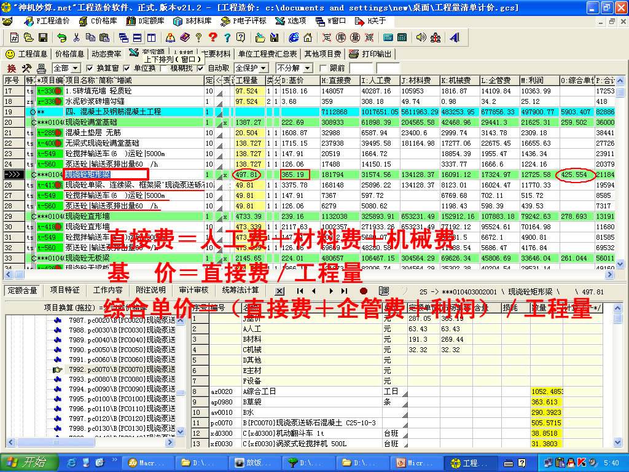Open the Internet Explorer toolbar icon
The height and width of the screenshot is (472, 629).
[294, 37]
